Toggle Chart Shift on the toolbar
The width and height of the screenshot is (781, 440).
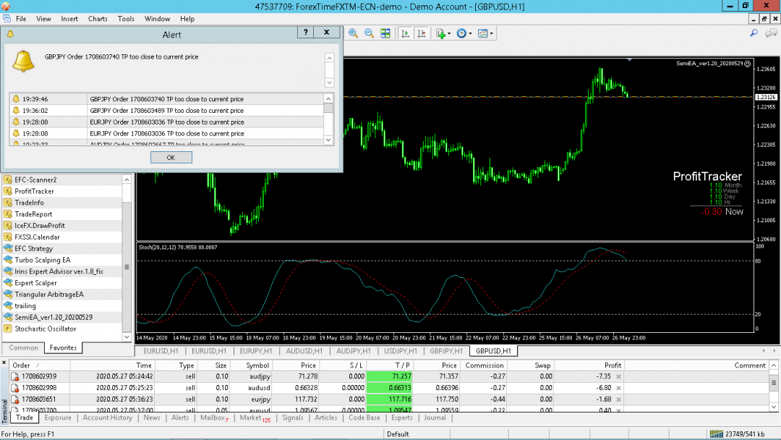(422, 33)
